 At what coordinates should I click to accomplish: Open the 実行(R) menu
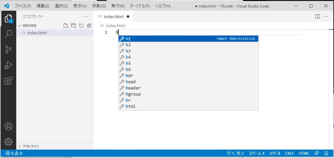click(x=118, y=6)
